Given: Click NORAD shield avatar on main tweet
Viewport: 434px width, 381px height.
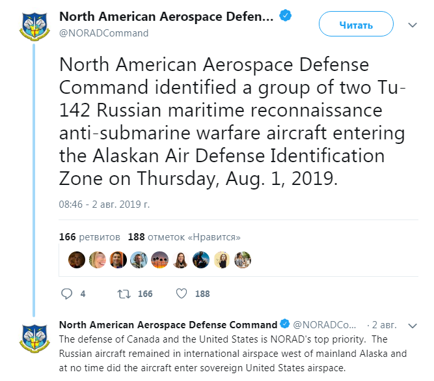Looking at the screenshot, I should point(34,27).
